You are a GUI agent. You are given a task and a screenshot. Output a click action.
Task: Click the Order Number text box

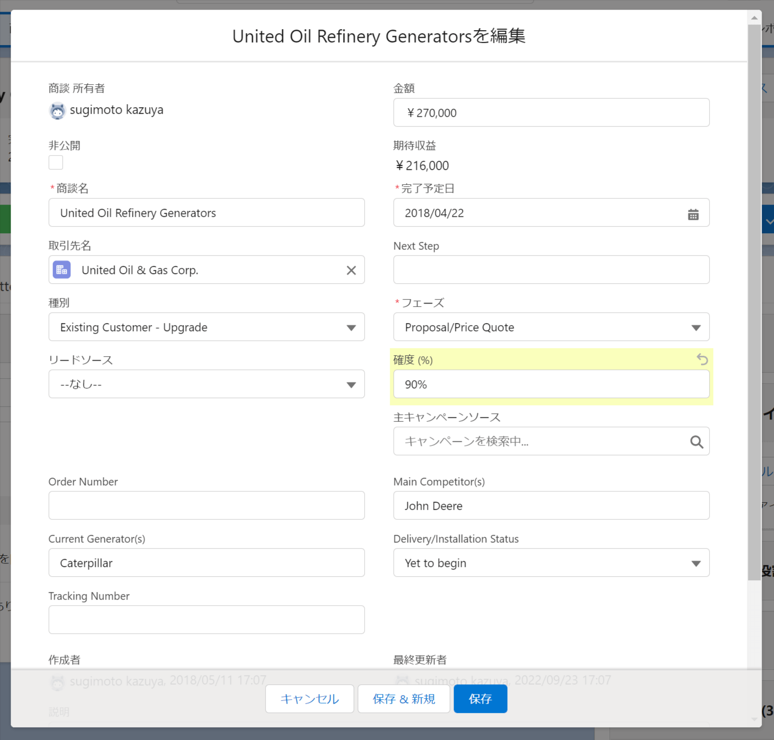(x=206, y=506)
